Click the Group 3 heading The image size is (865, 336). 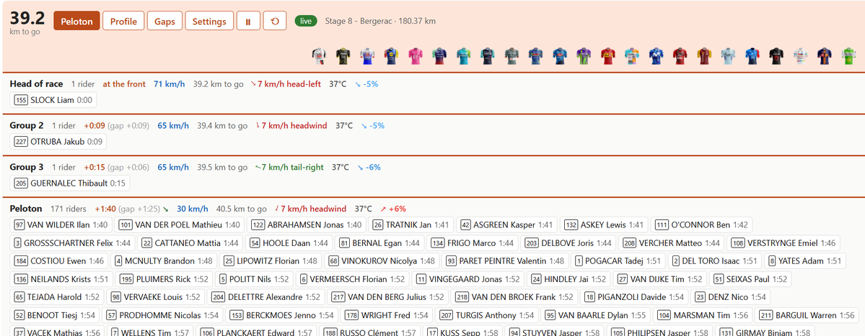click(27, 167)
